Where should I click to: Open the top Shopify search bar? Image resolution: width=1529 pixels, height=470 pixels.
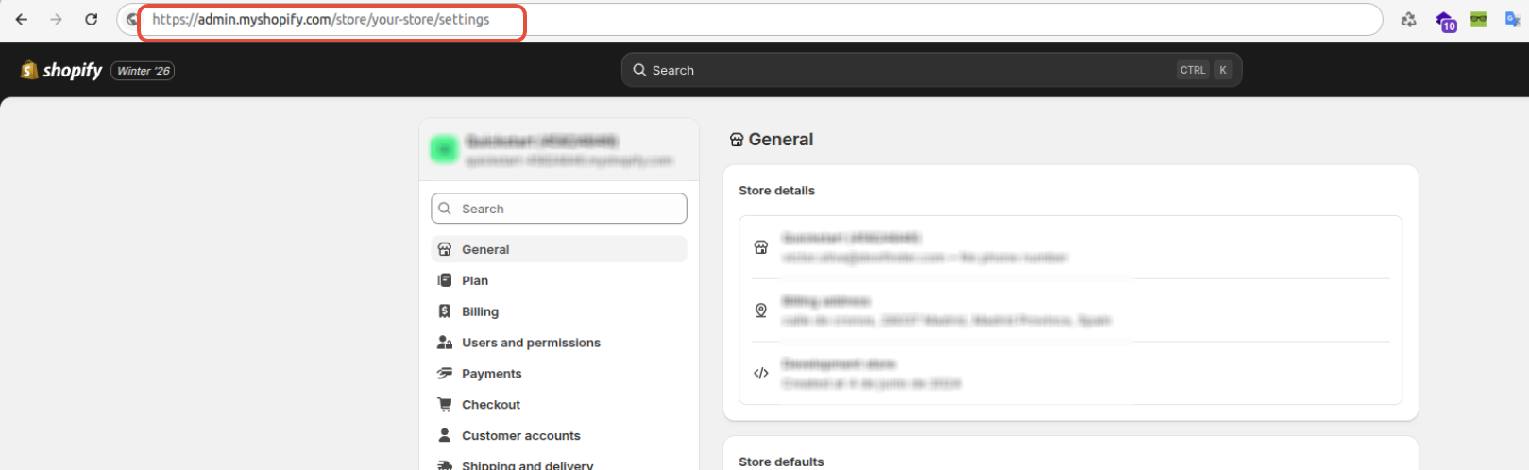931,70
